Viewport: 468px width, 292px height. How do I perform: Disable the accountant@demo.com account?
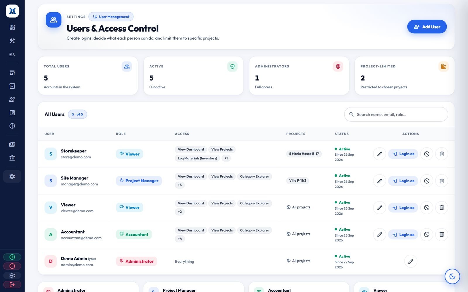(x=426, y=234)
